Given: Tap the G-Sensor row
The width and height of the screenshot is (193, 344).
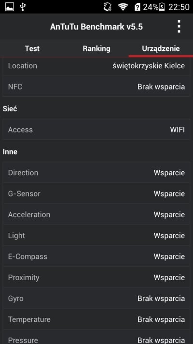Looking at the screenshot, I should [x=96, y=194].
